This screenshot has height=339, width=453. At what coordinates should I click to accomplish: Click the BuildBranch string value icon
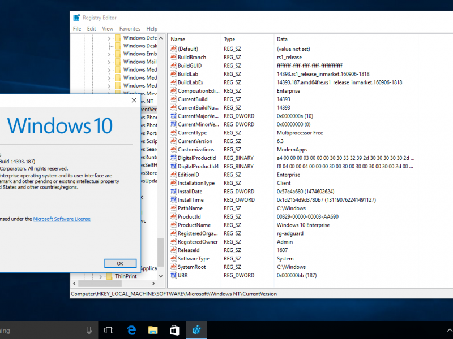173,57
